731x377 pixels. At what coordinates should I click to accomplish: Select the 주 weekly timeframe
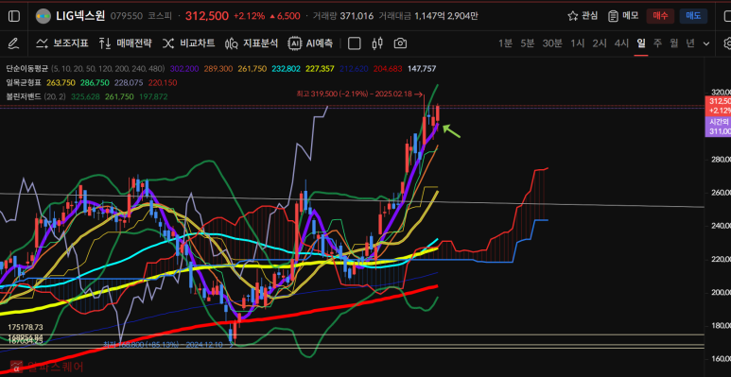tap(657, 43)
